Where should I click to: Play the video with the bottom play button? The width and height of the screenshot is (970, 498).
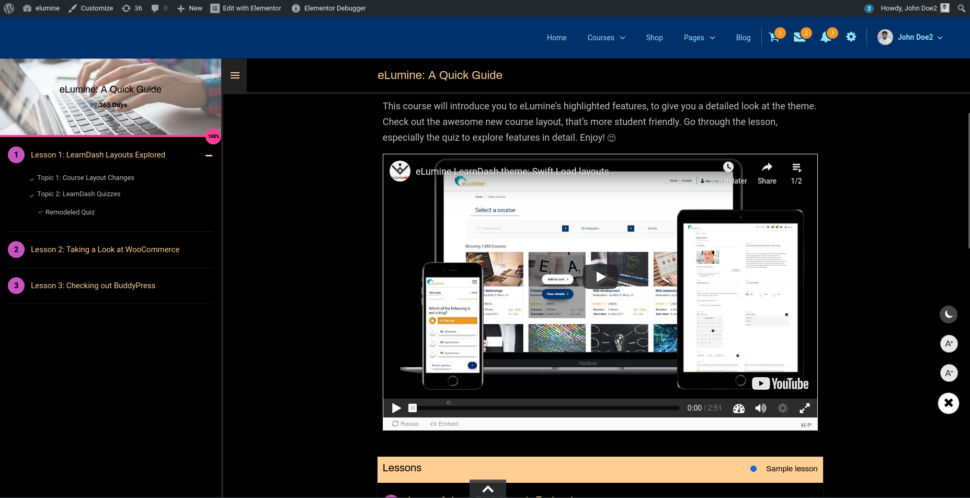(396, 408)
